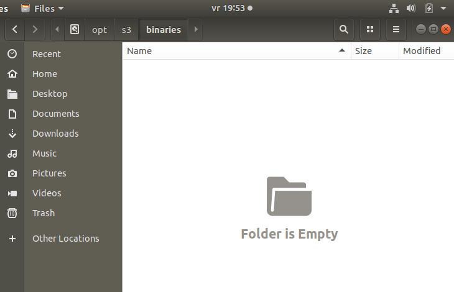Open Other Locations in sidebar
Image resolution: width=454 pixels, height=292 pixels.
[65, 239]
